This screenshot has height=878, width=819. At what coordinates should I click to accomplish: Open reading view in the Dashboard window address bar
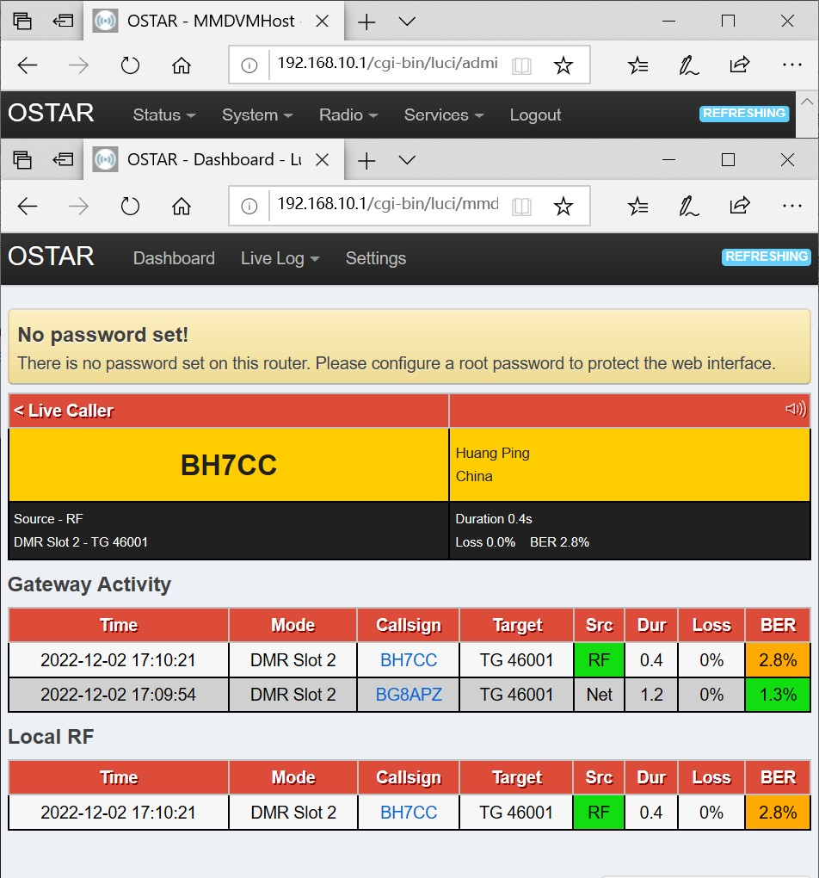[x=521, y=207]
